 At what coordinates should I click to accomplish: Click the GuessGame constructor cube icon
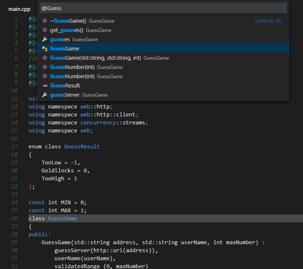(x=45, y=58)
